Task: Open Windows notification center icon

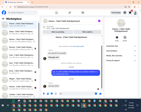Action: pos(137,105)
